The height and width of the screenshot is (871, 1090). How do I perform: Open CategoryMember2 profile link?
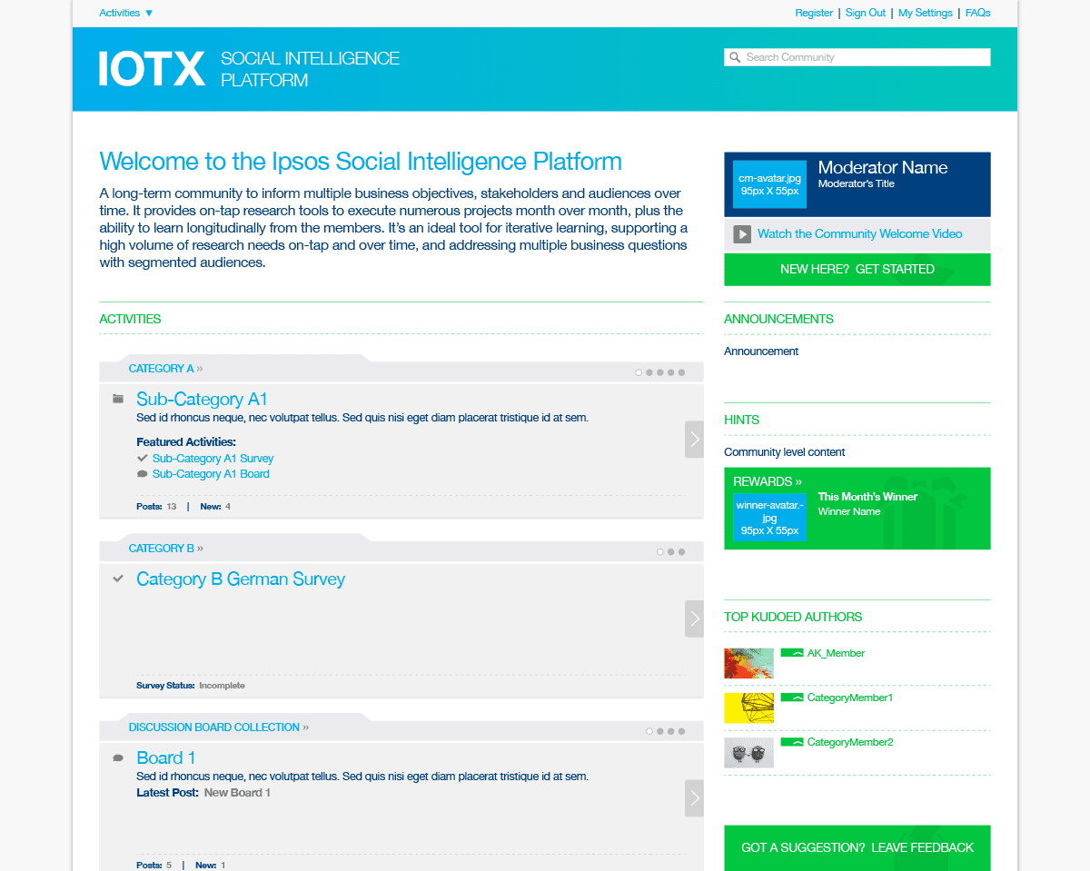(x=850, y=742)
